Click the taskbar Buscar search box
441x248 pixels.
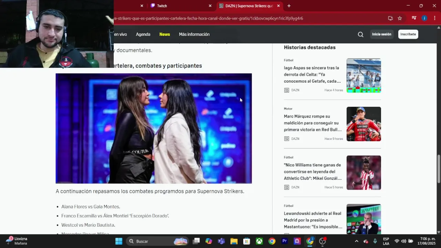coord(157,241)
